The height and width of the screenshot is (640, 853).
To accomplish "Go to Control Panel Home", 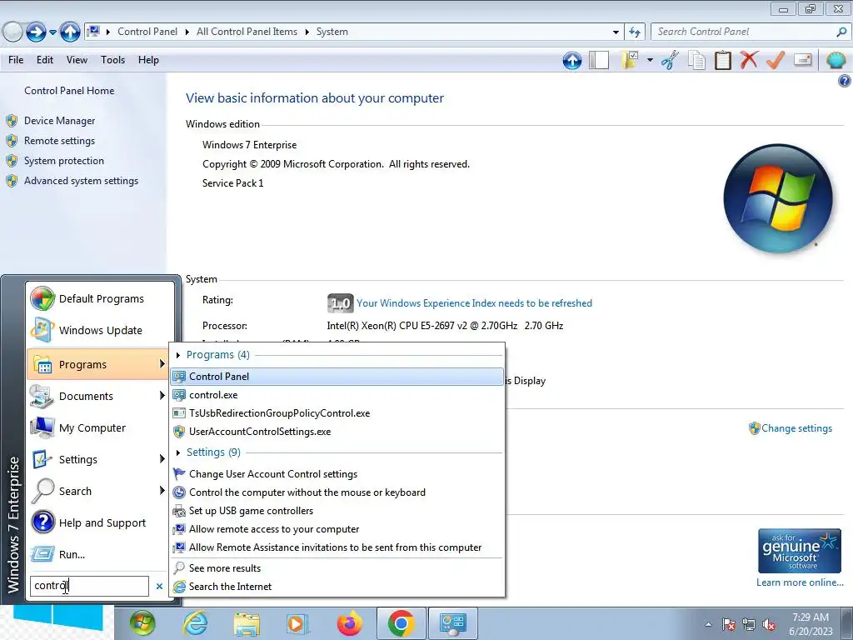I will coord(69,91).
